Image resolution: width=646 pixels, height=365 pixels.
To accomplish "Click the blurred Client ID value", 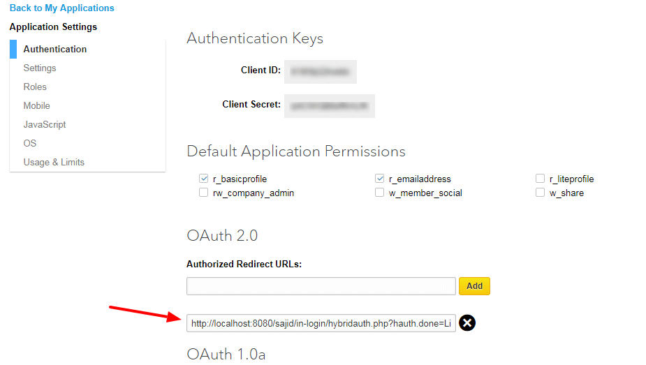I will (x=321, y=72).
